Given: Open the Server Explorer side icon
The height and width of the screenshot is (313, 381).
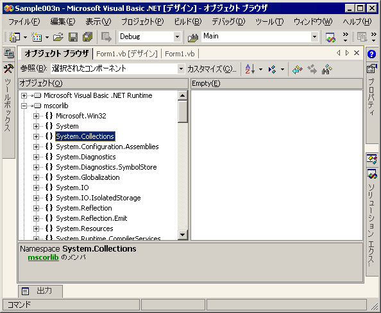Looking at the screenshot, I should (x=9, y=53).
